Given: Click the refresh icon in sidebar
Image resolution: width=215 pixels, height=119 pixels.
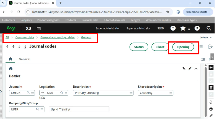Looking at the screenshot, I should coord(211,102).
